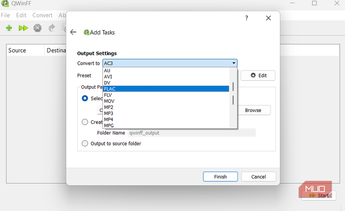345x211 pixels.
Task: Click the question mark help icon
Action: [x=247, y=18]
